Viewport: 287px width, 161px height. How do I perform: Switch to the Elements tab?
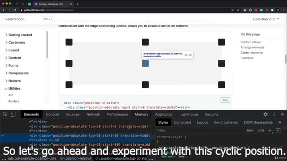pos(31,114)
